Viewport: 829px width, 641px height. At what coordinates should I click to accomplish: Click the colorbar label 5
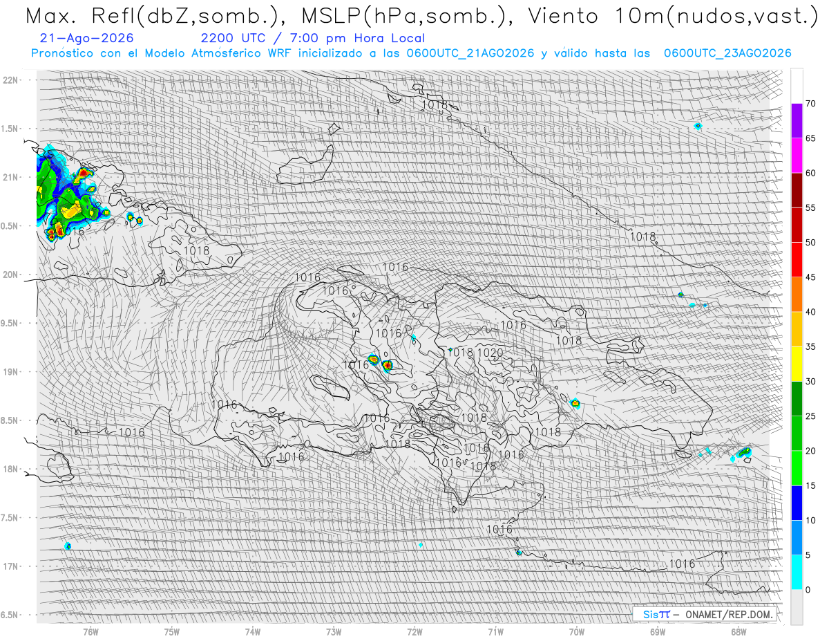coord(808,555)
